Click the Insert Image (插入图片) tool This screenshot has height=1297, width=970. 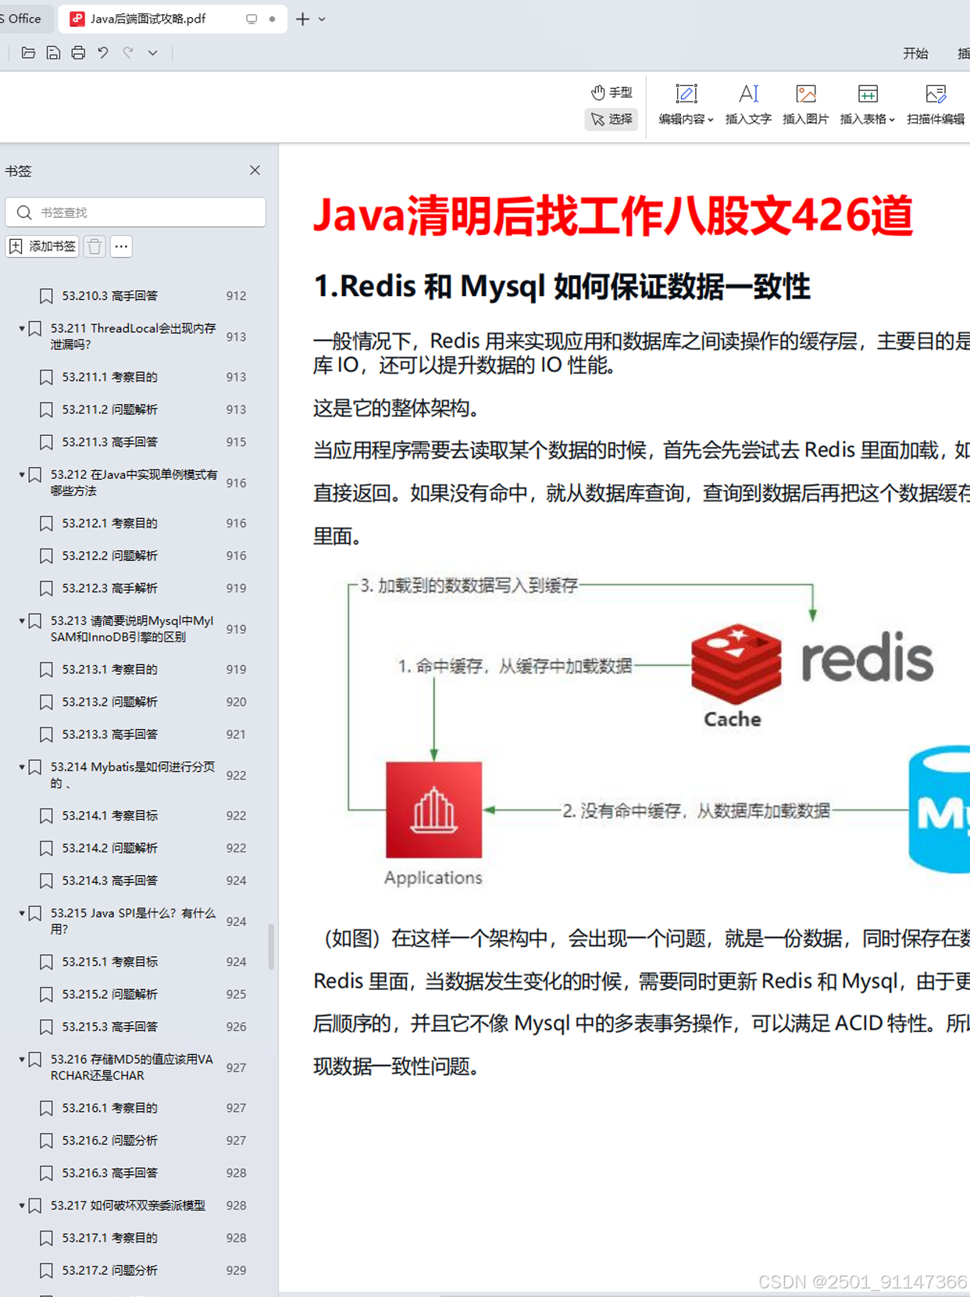(x=805, y=105)
